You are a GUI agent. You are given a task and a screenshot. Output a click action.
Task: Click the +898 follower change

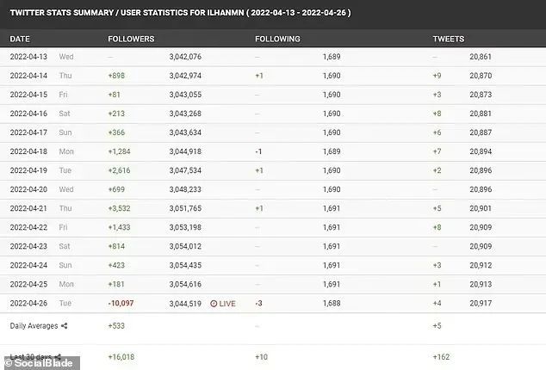[x=116, y=76]
